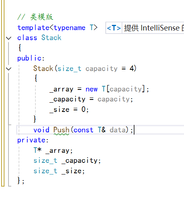Click the void keyword
The width and height of the screenshot is (184, 209).
pos(41,130)
